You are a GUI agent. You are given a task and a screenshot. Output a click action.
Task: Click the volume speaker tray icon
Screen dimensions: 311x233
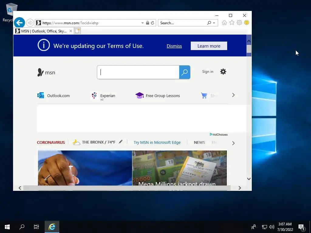[272, 227]
